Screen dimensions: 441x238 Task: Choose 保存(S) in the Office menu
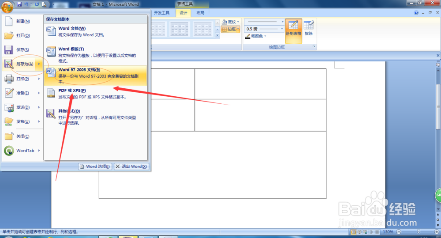[x=22, y=49]
